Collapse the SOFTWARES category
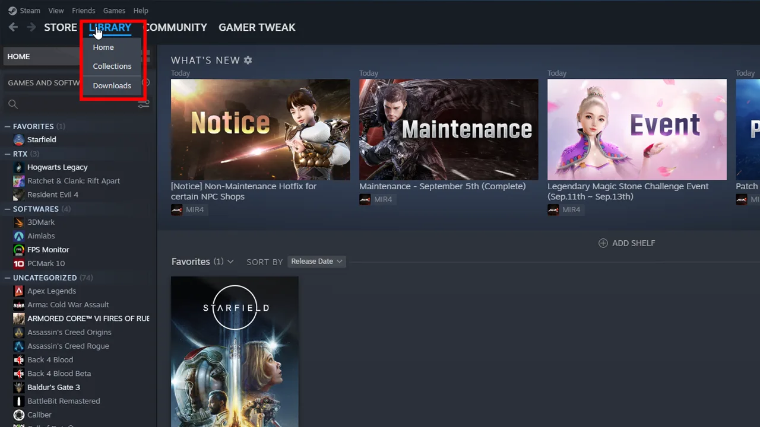The image size is (760, 427). [8, 209]
